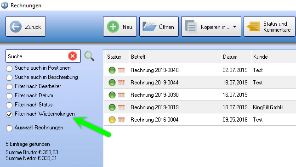Enable Suche auch in Beschreibung
This screenshot has width=296, height=167.
coord(9,78)
